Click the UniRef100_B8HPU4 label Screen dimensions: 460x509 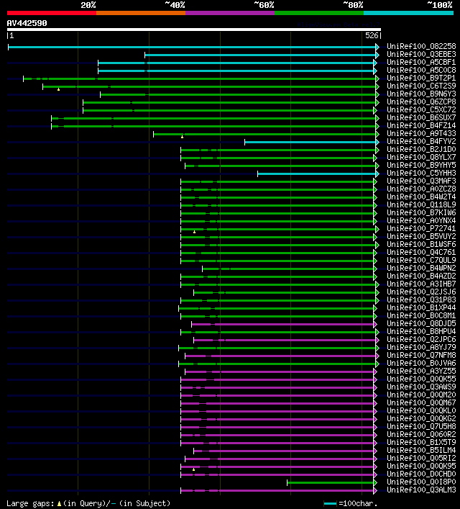coord(421,331)
